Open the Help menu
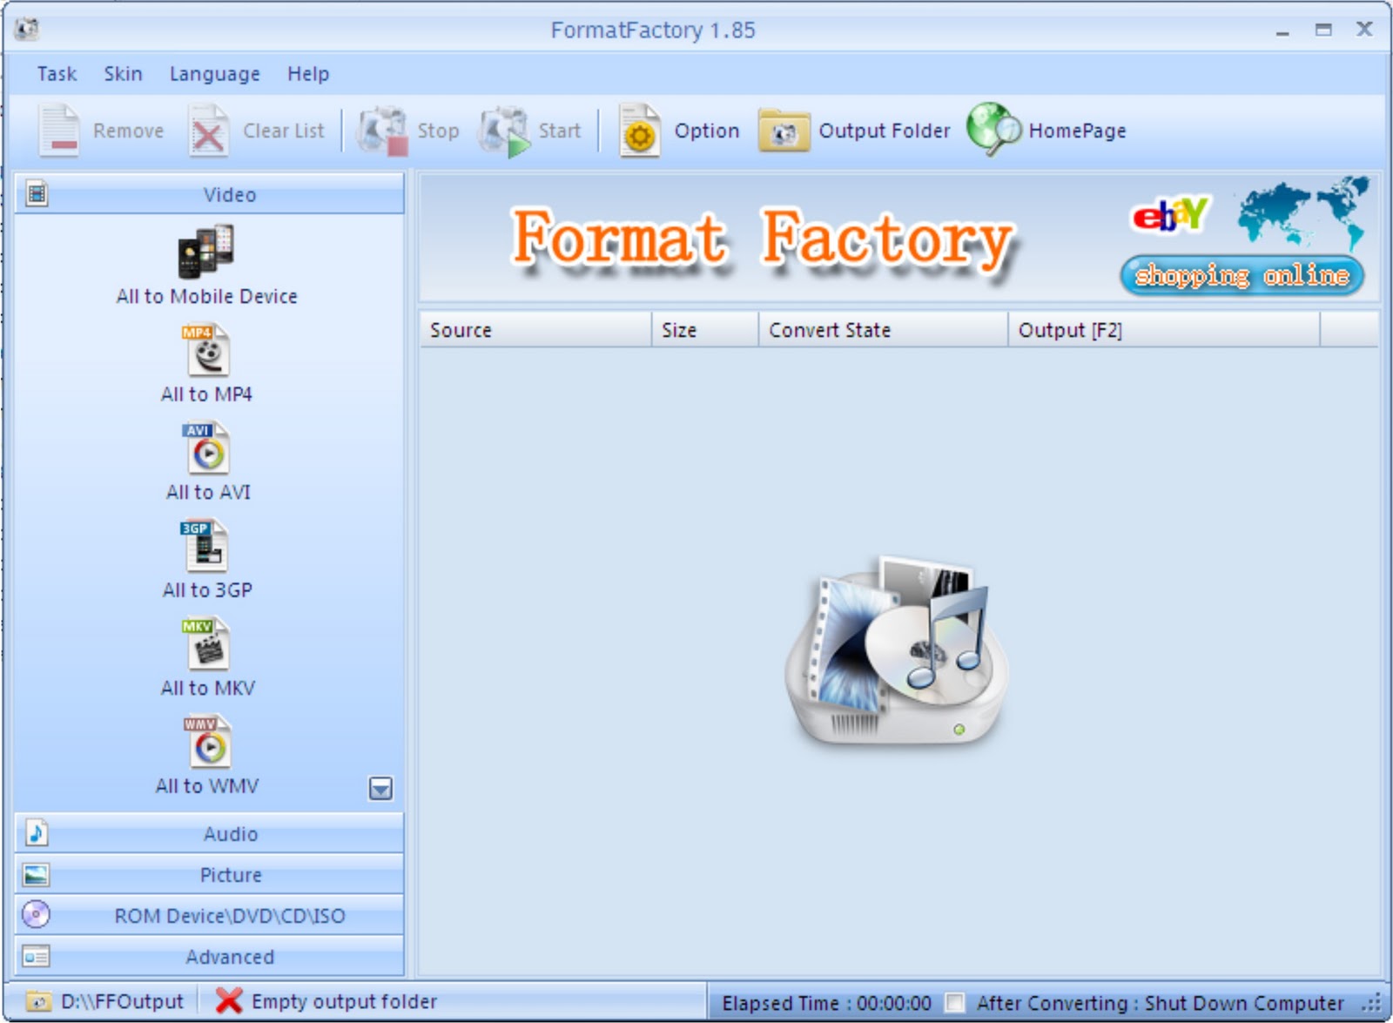 308,74
